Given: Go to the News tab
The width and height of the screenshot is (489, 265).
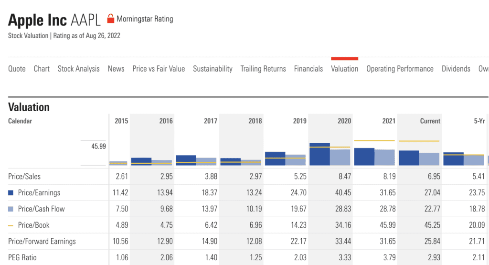Looking at the screenshot, I should [116, 69].
